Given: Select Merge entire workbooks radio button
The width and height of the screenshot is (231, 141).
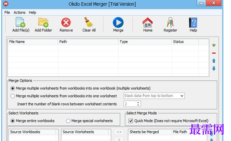Looking at the screenshot, I should click(13, 121).
